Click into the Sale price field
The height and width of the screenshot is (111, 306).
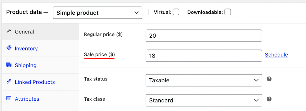[204, 56]
